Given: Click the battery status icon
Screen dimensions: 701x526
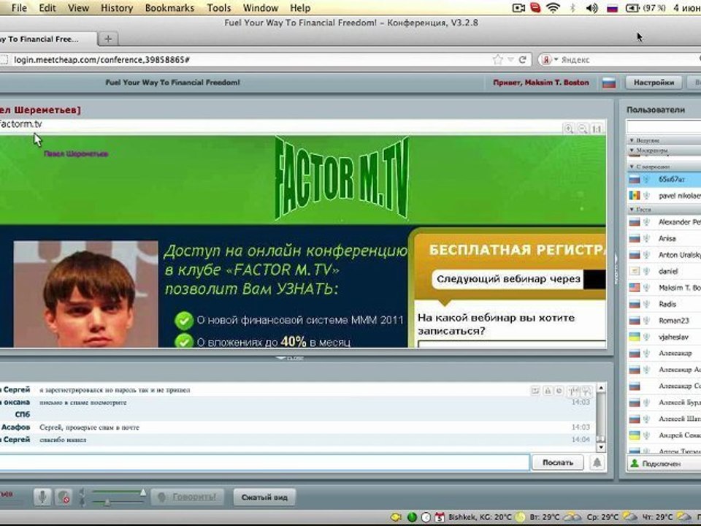Looking at the screenshot, I should coord(632,7).
